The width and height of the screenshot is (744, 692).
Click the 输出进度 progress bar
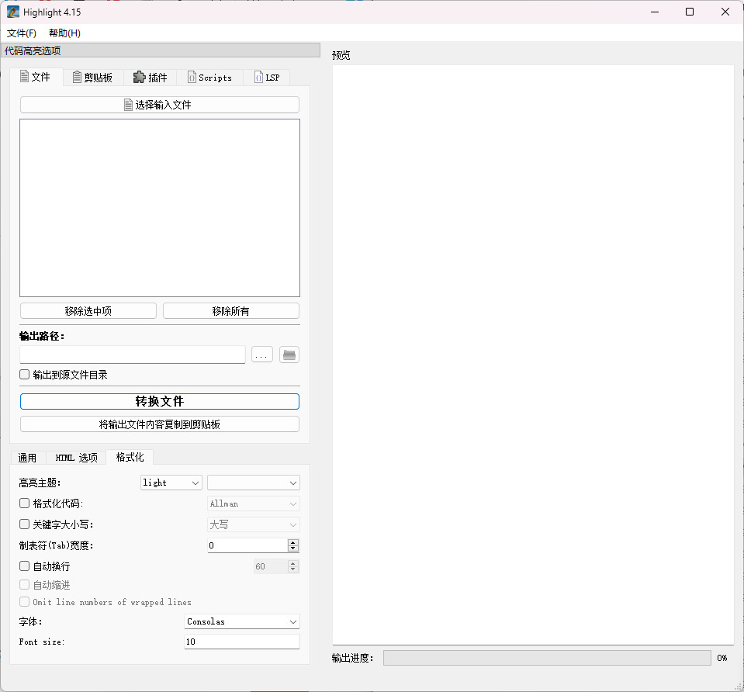pyautogui.click(x=547, y=658)
